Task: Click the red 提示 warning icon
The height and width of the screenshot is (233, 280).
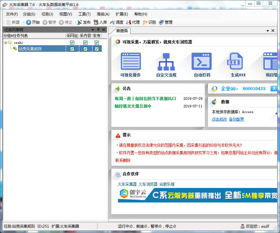Action: pyautogui.click(x=118, y=135)
